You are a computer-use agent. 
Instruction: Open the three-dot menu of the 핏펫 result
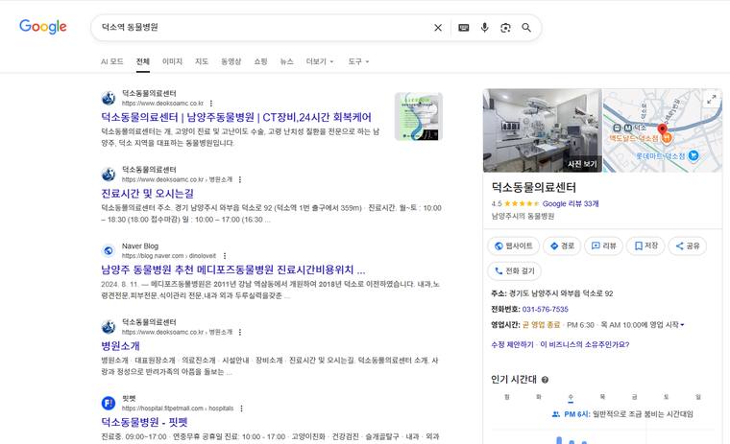click(x=241, y=409)
